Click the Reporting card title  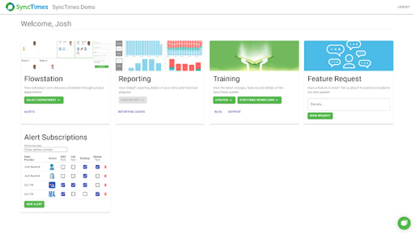click(x=135, y=79)
